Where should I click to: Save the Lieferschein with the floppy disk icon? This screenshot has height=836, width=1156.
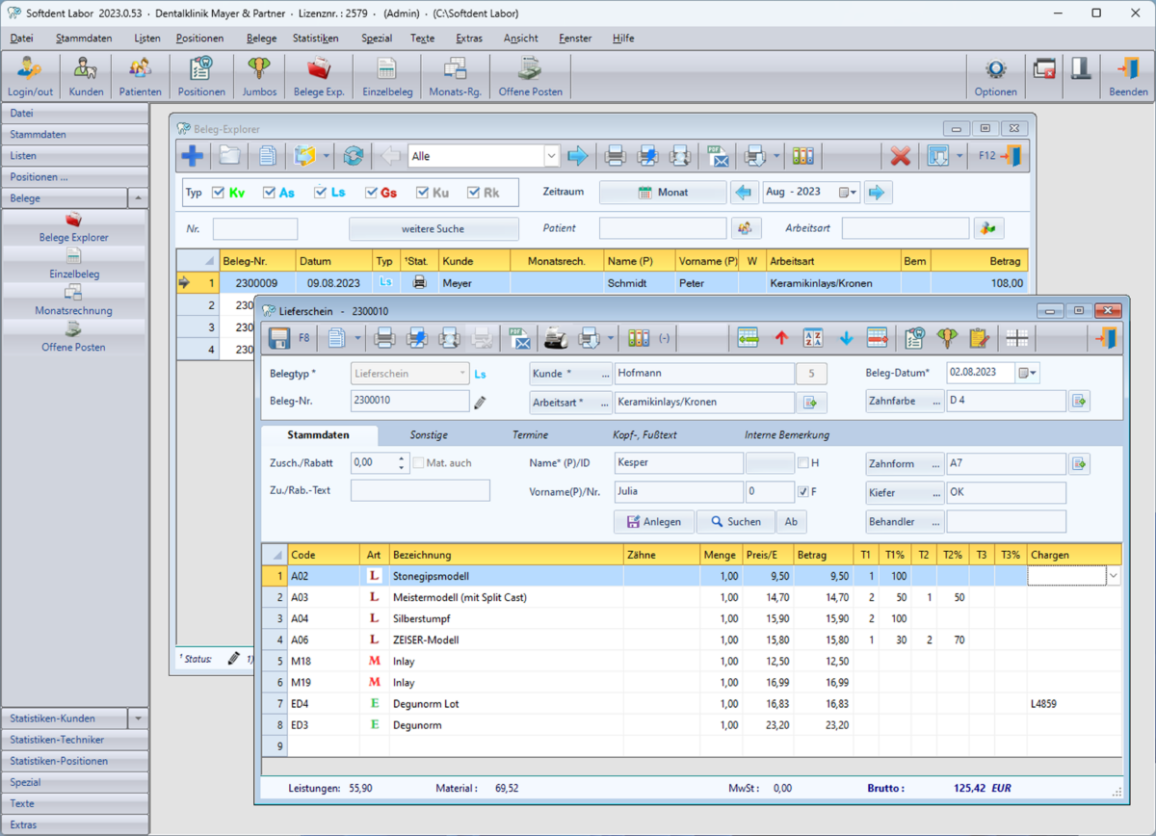(279, 338)
